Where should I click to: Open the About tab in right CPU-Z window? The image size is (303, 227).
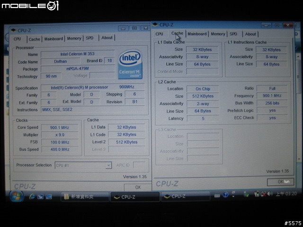click(250, 34)
